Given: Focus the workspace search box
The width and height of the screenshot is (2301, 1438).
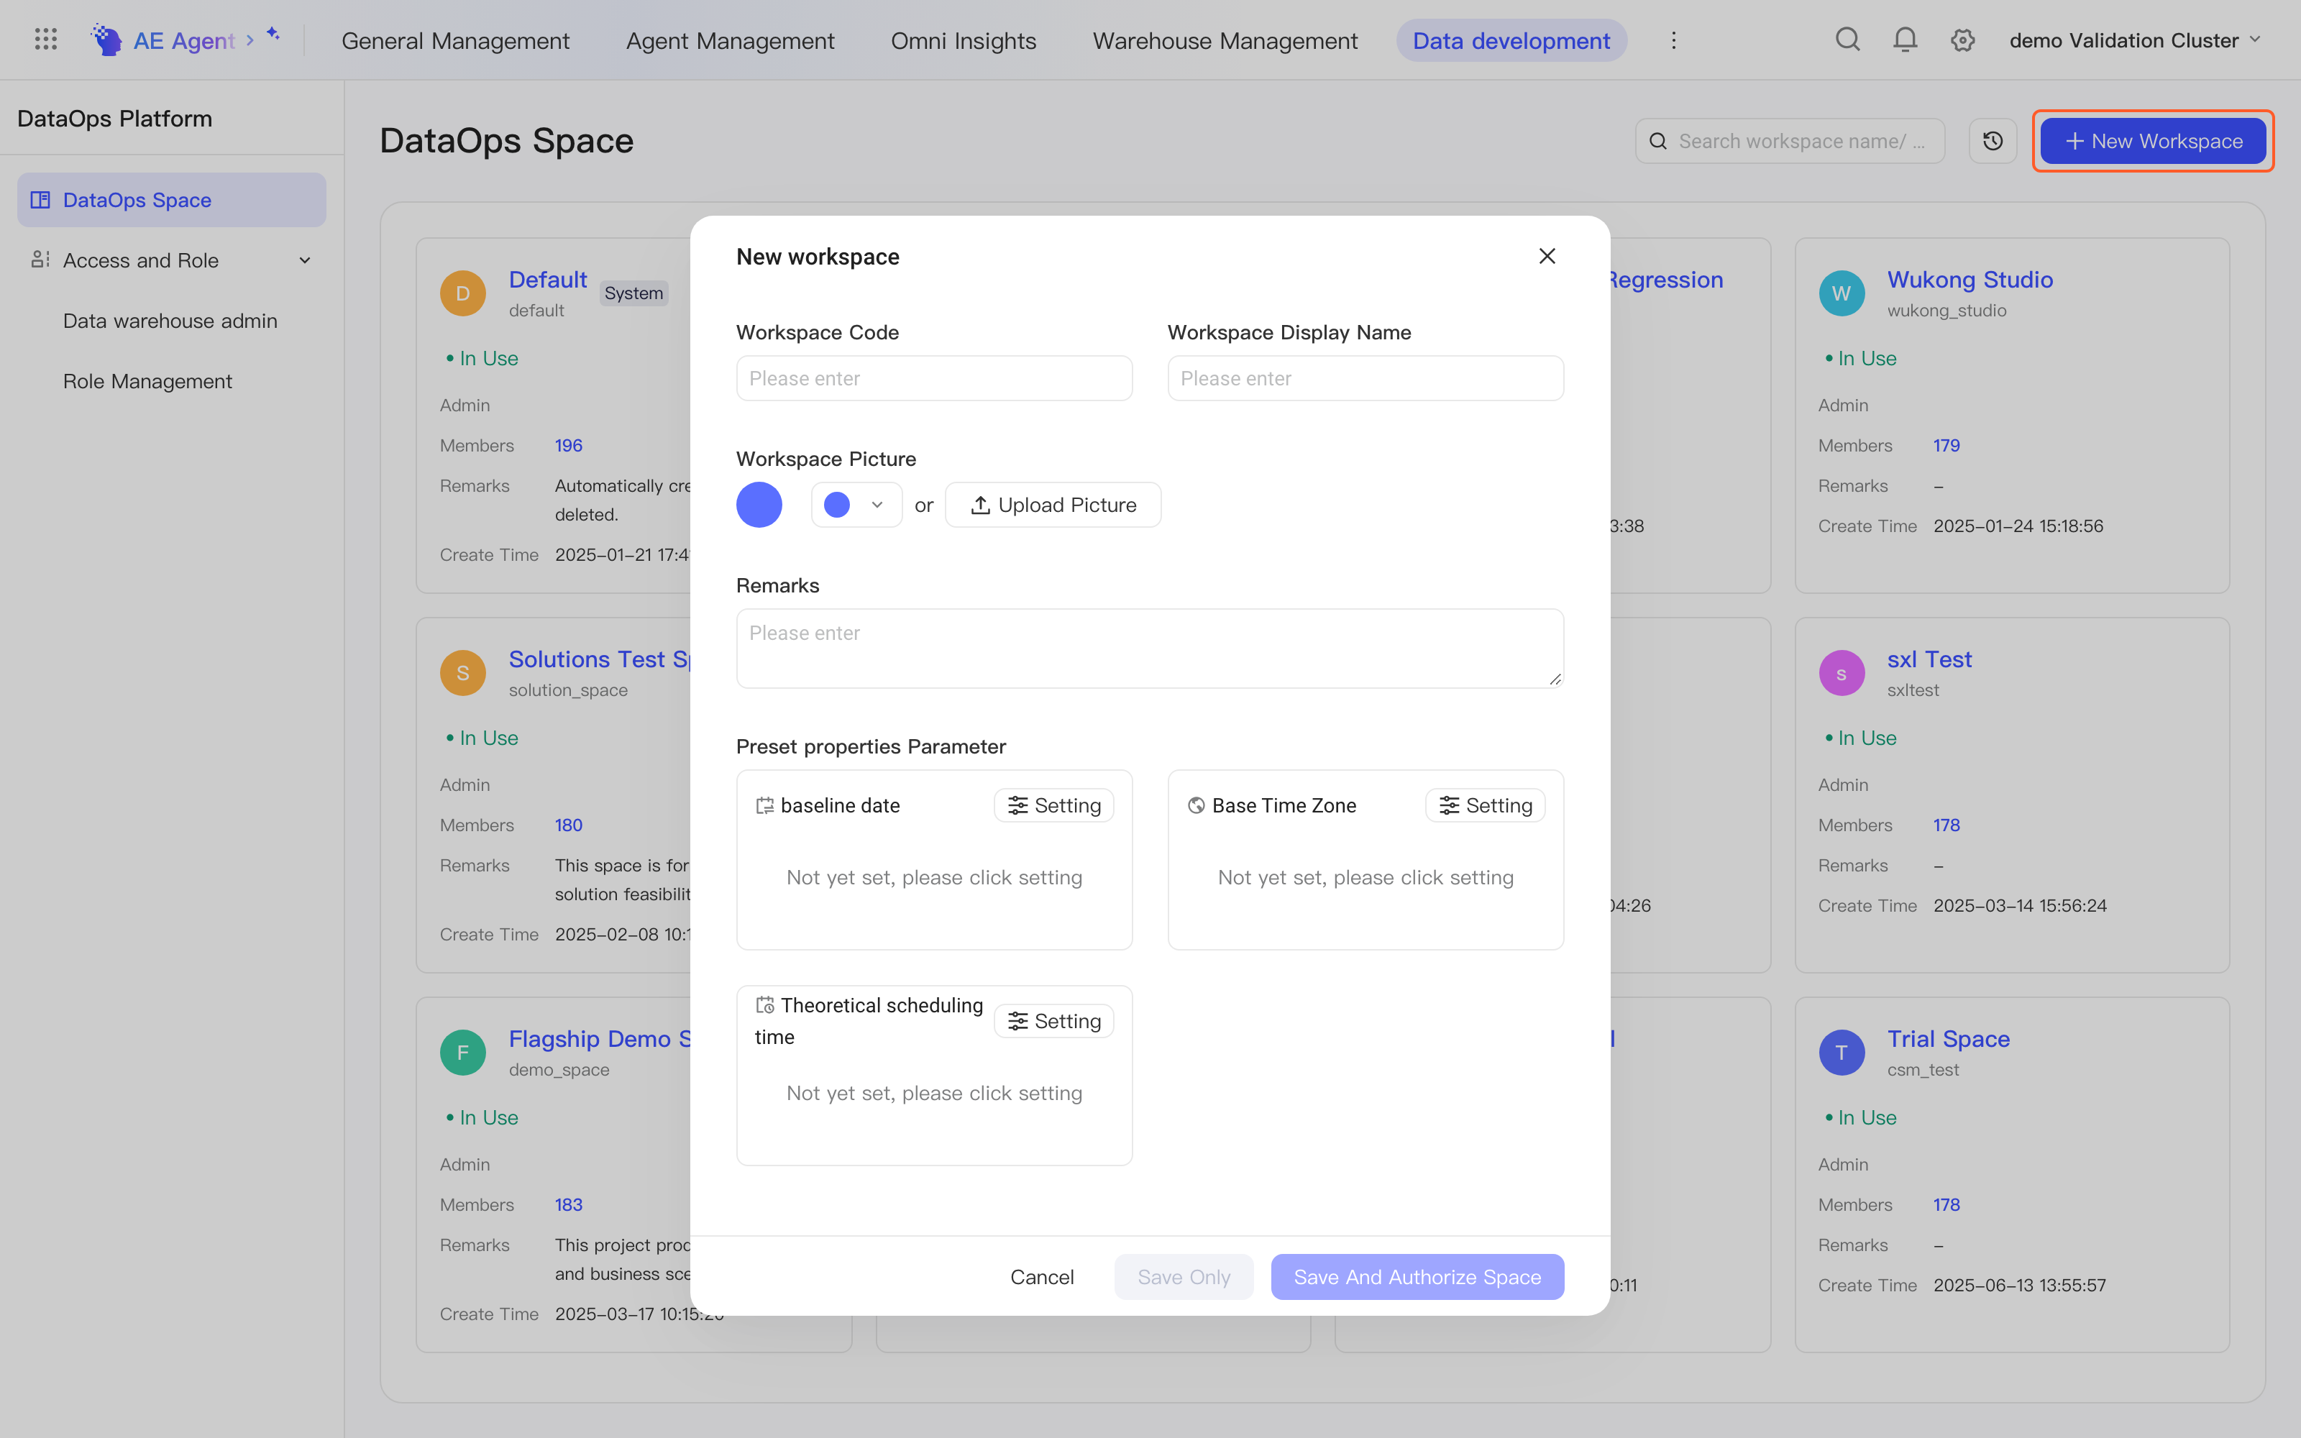Looking at the screenshot, I should 1790,141.
